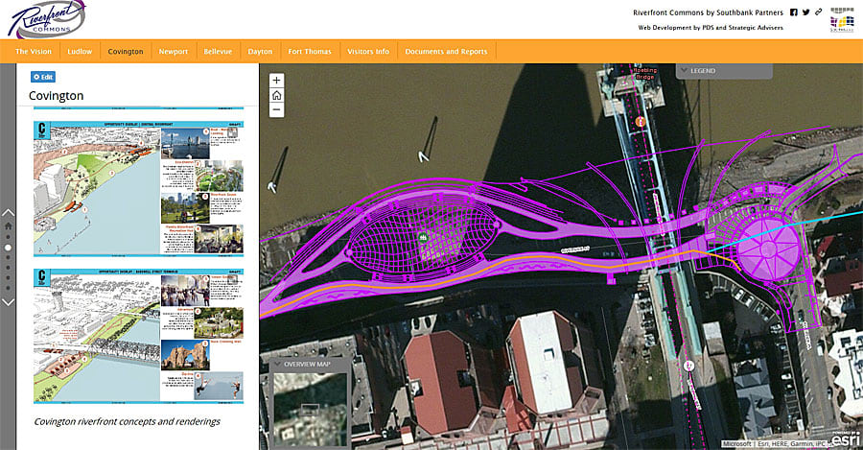Viewport: 863px width, 450px height.
Task: Open The Vision tab
Action: 34,51
